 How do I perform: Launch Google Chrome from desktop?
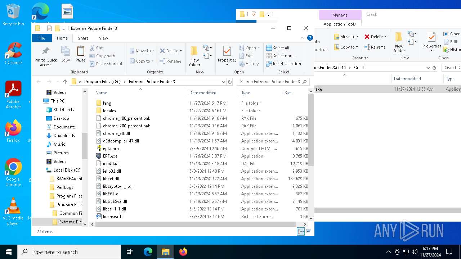13,172
